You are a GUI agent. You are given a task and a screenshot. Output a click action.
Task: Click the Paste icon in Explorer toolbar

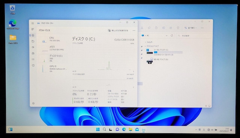coord(156,28)
